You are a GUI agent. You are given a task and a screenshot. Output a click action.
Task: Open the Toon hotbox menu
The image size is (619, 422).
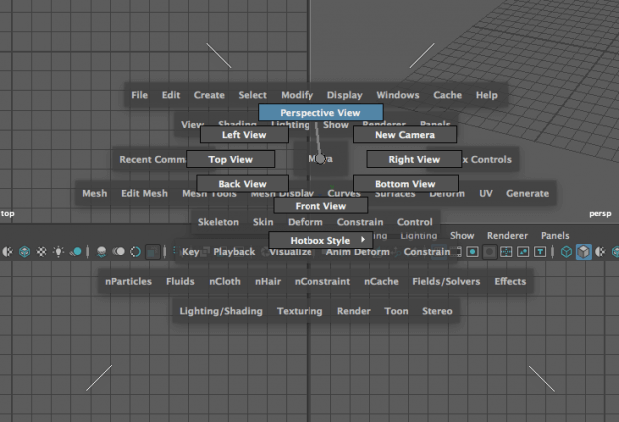pos(396,311)
